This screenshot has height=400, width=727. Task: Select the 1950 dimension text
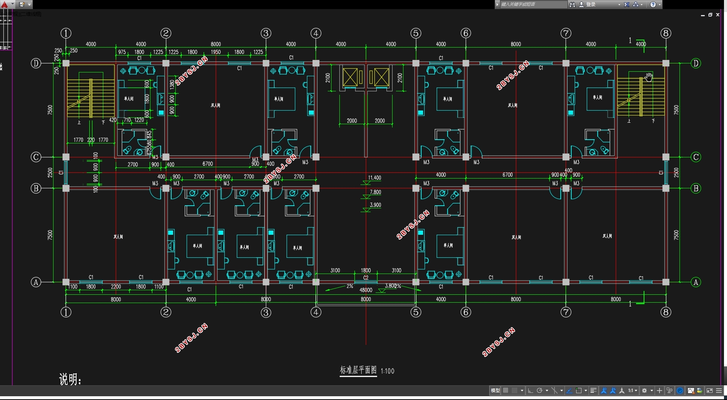pyautogui.click(x=216, y=52)
